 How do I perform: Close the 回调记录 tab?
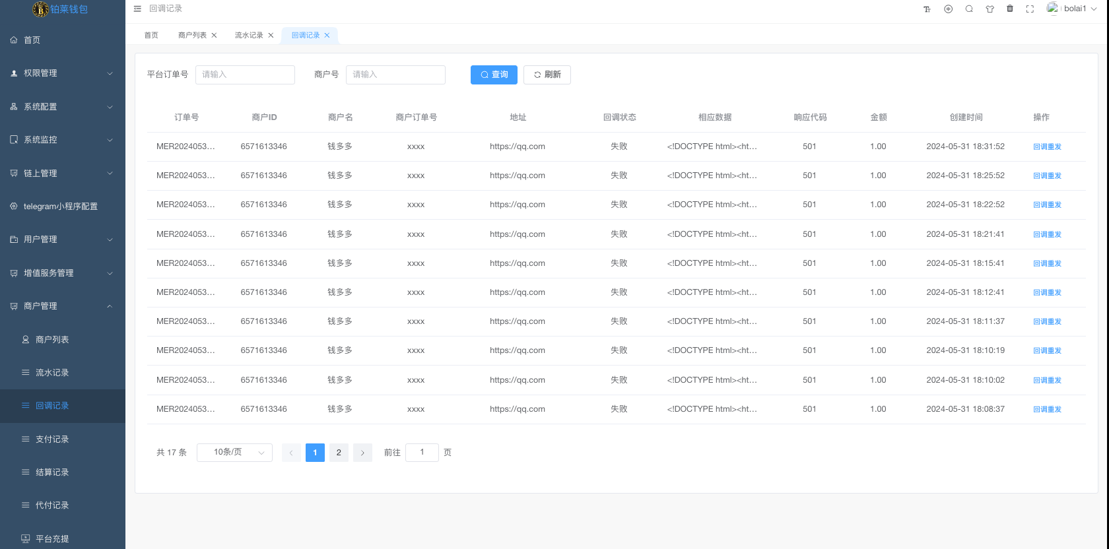click(327, 36)
